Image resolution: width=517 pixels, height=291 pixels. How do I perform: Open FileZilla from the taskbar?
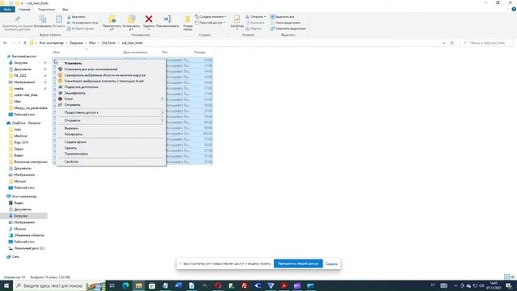(x=244, y=285)
